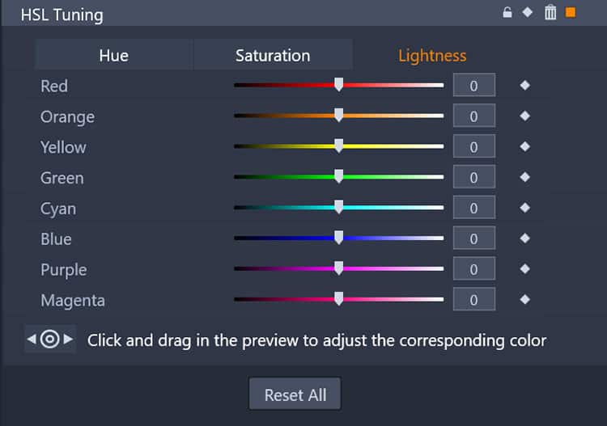The width and height of the screenshot is (607, 426).
Task: Add keyframe diamond for Cyan row
Action: click(x=525, y=208)
